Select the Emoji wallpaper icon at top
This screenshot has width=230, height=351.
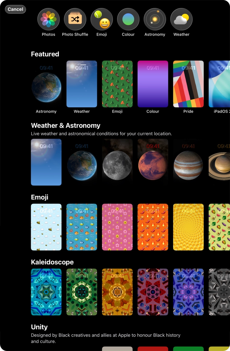102,19
